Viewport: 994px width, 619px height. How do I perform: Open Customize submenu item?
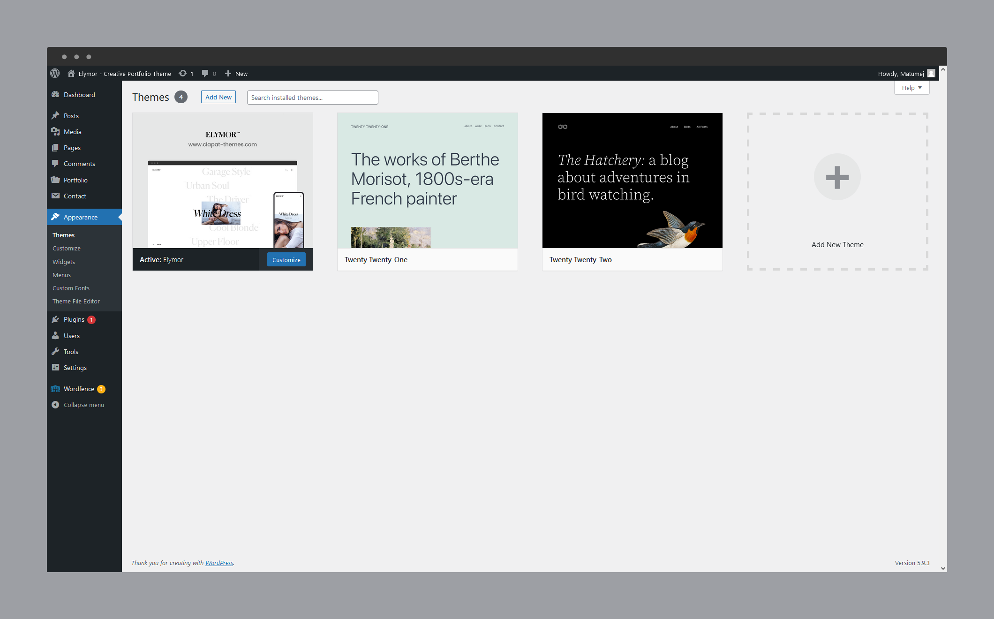pos(67,248)
